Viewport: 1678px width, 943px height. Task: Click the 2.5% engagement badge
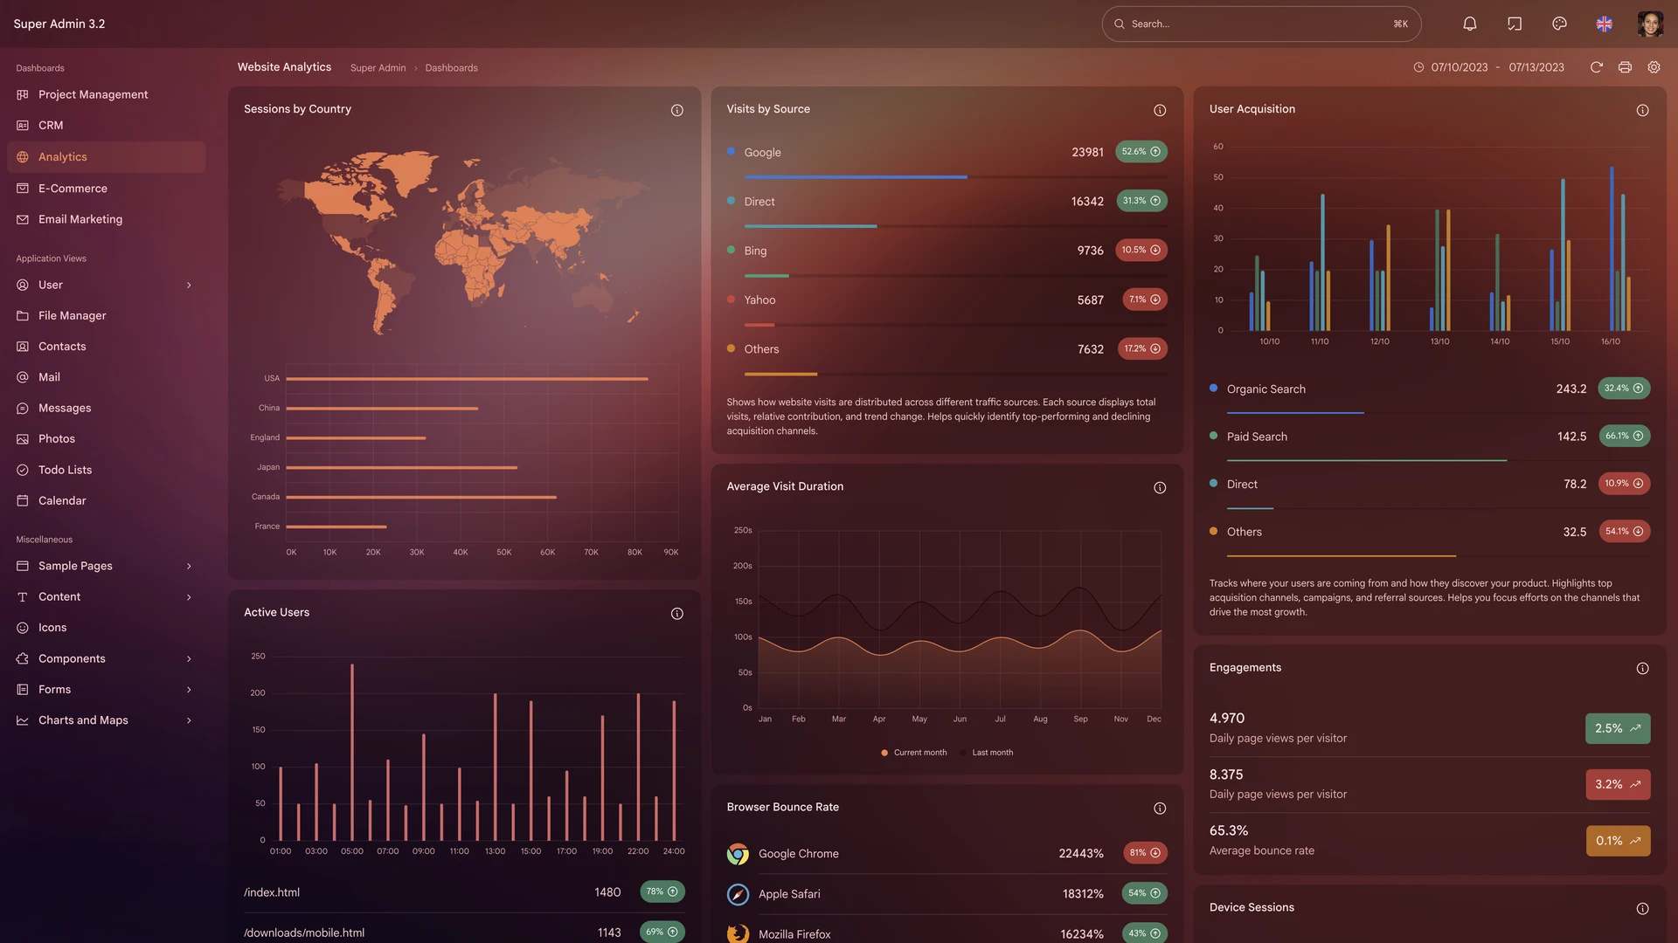[1618, 728]
